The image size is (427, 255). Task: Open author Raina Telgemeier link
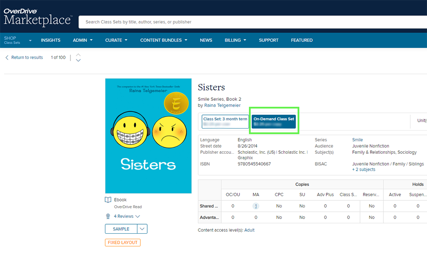click(x=222, y=106)
